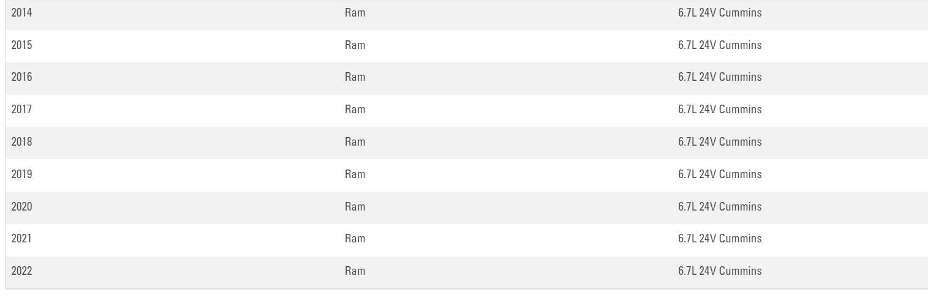Click 6.7L 24V Cummins in 2017 row

720,110
